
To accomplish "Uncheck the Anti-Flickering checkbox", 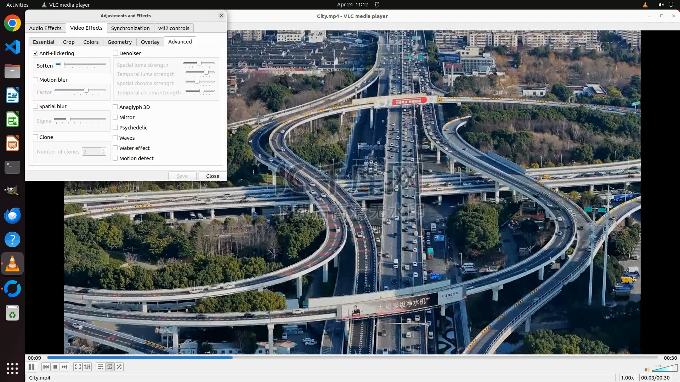I will point(35,53).
